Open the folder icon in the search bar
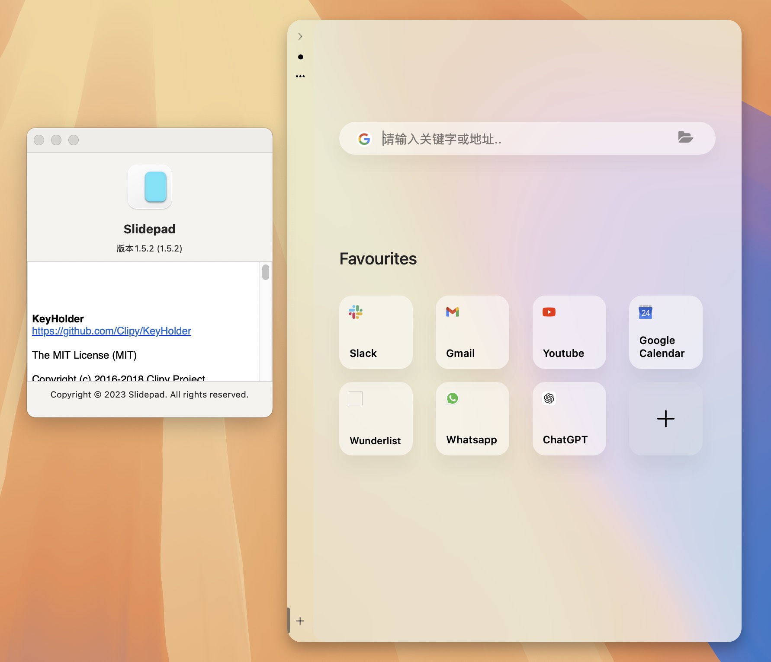This screenshot has height=662, width=771. (686, 137)
